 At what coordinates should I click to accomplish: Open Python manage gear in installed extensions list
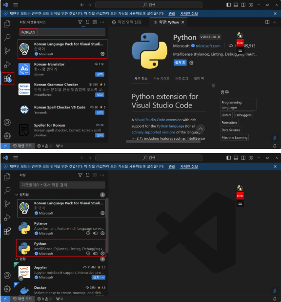pyautogui.click(x=102, y=254)
